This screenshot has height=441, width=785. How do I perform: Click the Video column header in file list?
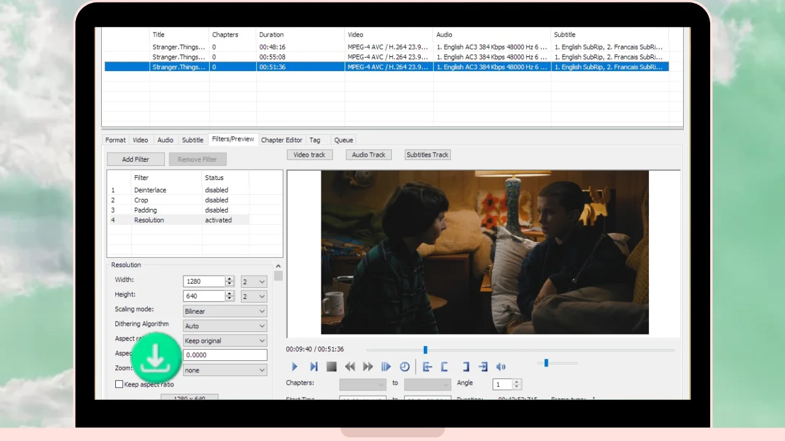point(388,35)
